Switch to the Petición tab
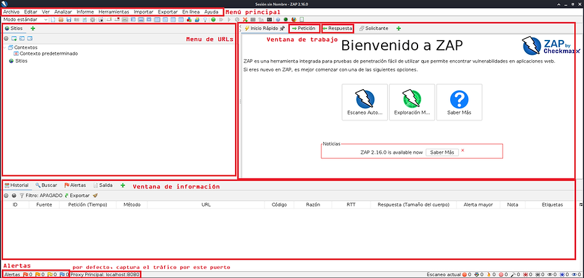Image resolution: width=584 pixels, height=278 pixels. click(x=304, y=28)
